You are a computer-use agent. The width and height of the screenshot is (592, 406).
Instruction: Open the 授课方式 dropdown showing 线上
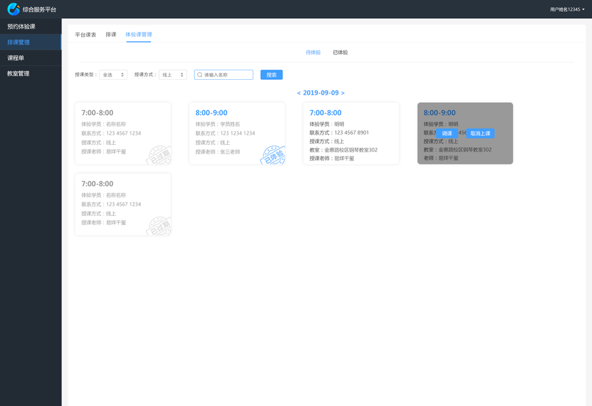click(x=173, y=75)
